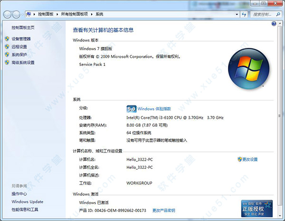285x221 pixels.
Task: Expand the arrow after 控制面板 breadcrumb
Action: [57, 14]
